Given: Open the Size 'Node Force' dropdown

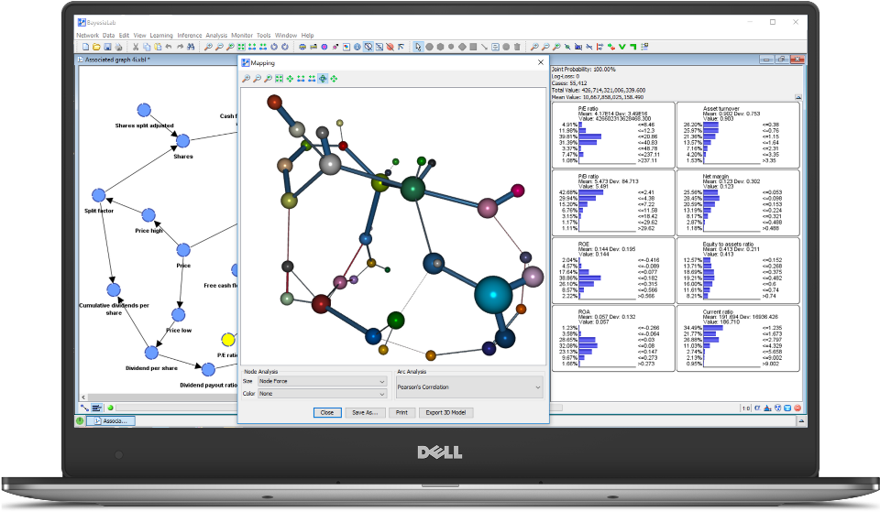Looking at the screenshot, I should tap(322, 380).
